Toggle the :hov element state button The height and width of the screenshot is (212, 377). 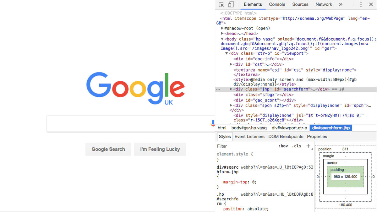tap(283, 146)
